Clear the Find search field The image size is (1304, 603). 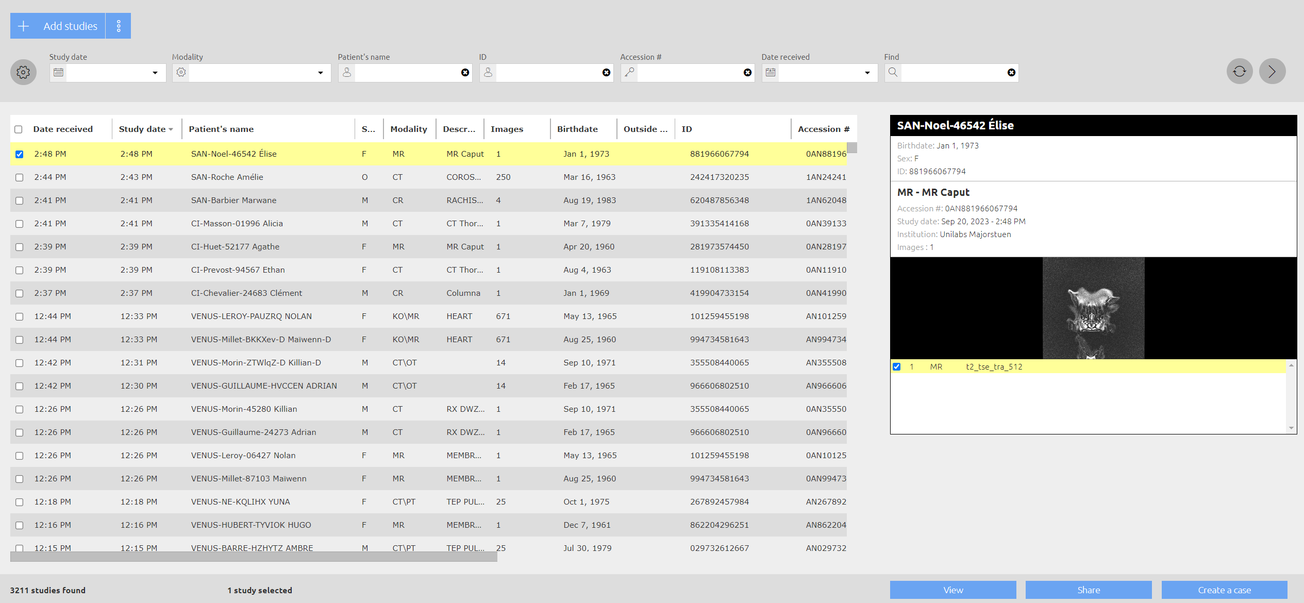[1011, 73]
